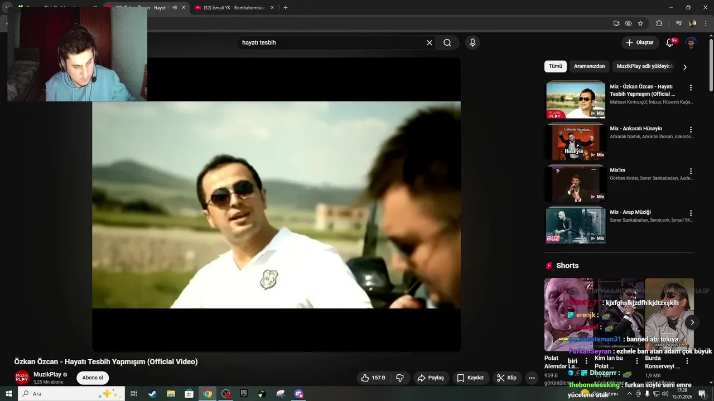Click the Chrome profile picture
Screen dimensions: 714x401
[x=693, y=23]
